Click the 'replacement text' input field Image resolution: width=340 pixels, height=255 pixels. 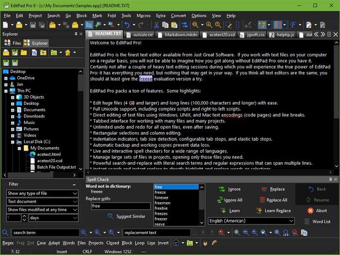tap(157, 233)
